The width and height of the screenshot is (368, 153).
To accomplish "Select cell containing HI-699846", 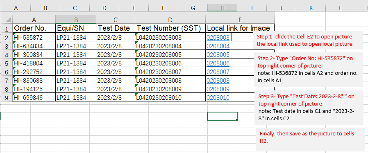I will [34, 98].
